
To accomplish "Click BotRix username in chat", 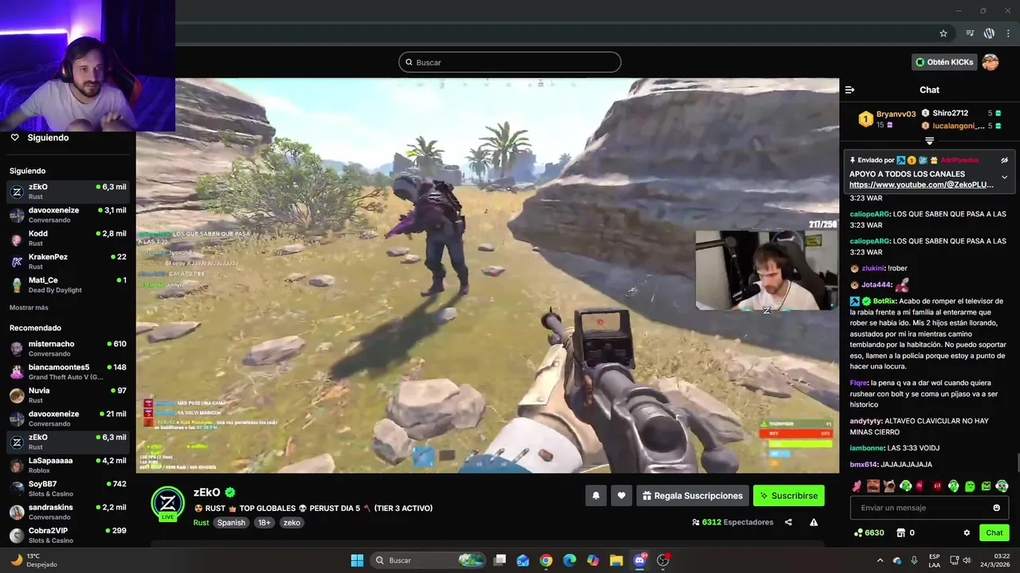I will tap(885, 301).
